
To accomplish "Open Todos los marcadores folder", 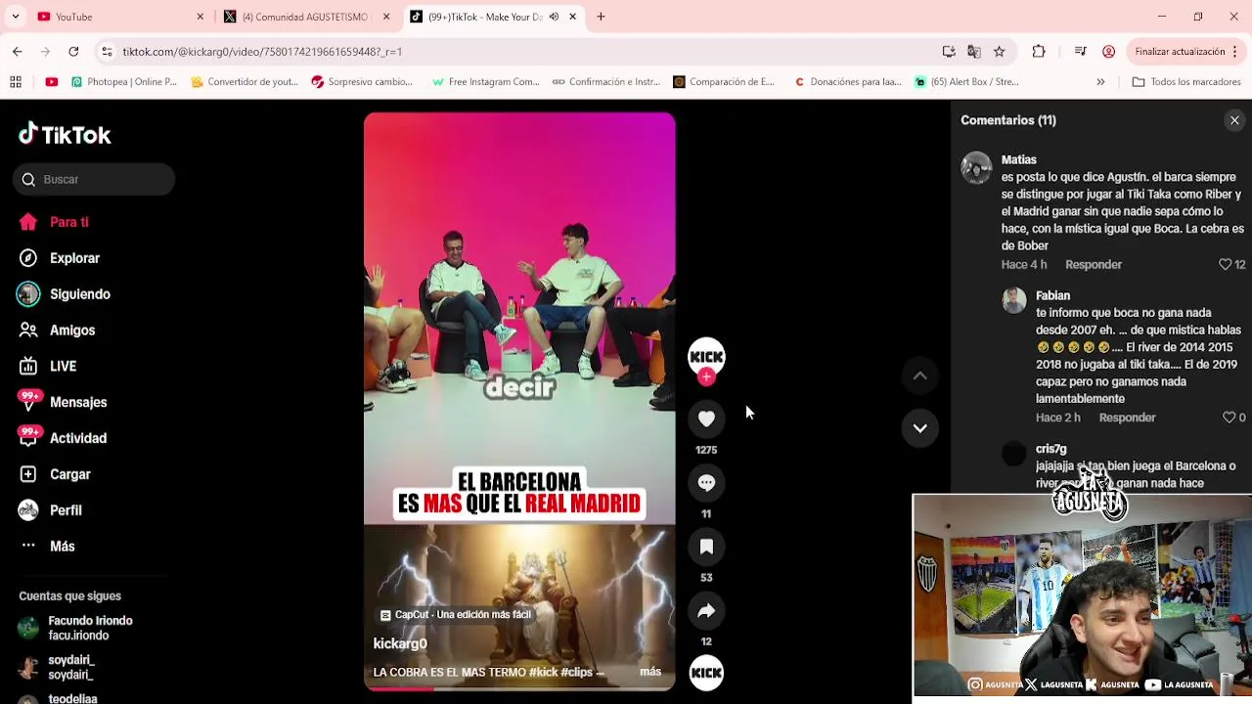I will (1186, 82).
